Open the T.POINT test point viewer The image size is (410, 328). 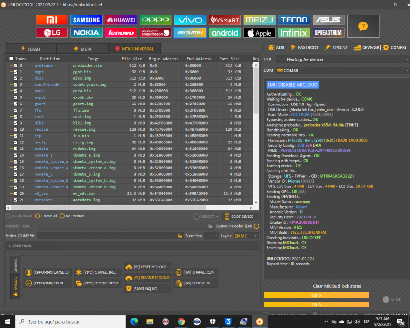[336, 48]
